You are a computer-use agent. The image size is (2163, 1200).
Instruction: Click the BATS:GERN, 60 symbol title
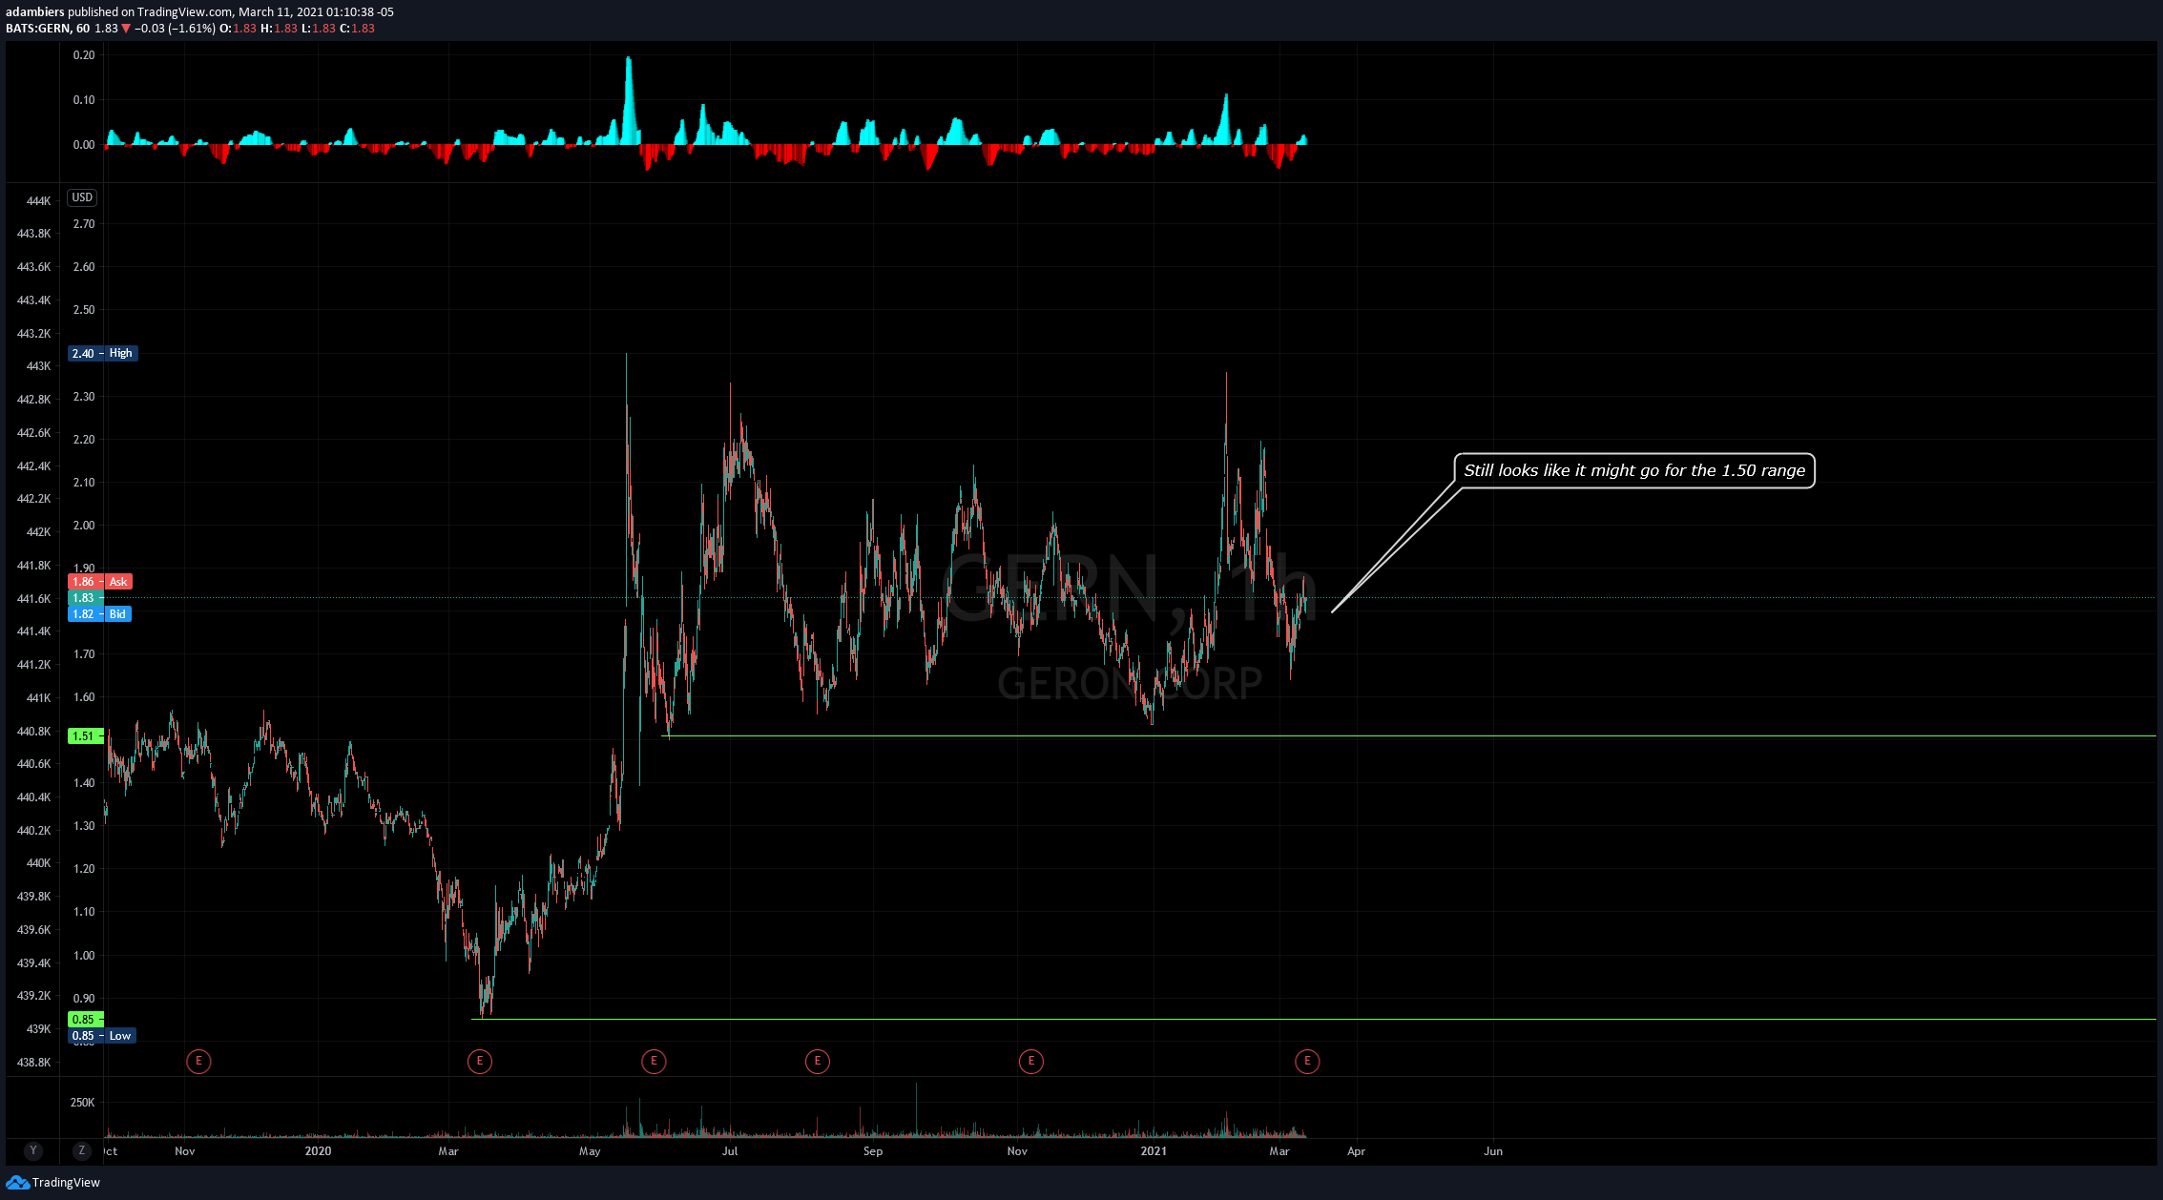coord(48,29)
